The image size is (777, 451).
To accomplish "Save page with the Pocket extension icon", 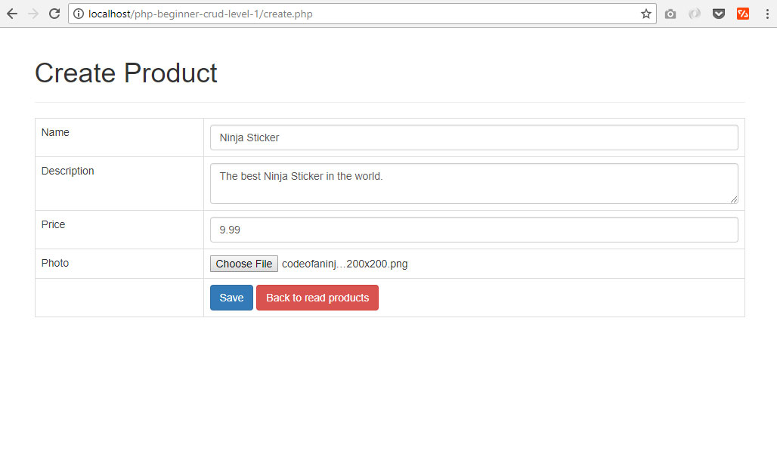I will [x=719, y=13].
